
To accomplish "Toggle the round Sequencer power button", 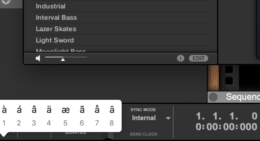I will click(x=213, y=97).
